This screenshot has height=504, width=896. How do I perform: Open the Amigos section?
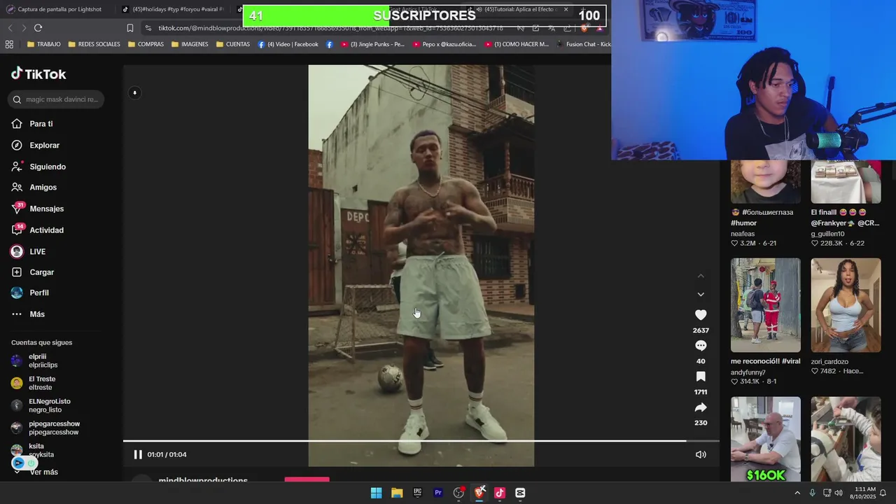tap(34, 188)
